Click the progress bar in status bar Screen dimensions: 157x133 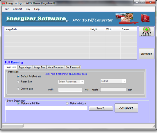click(13, 126)
